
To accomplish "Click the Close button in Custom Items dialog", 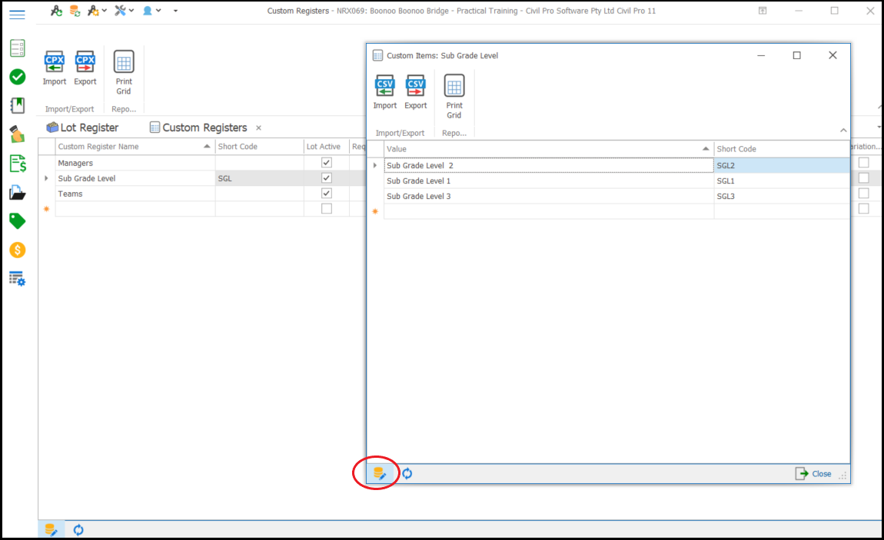I will click(813, 474).
